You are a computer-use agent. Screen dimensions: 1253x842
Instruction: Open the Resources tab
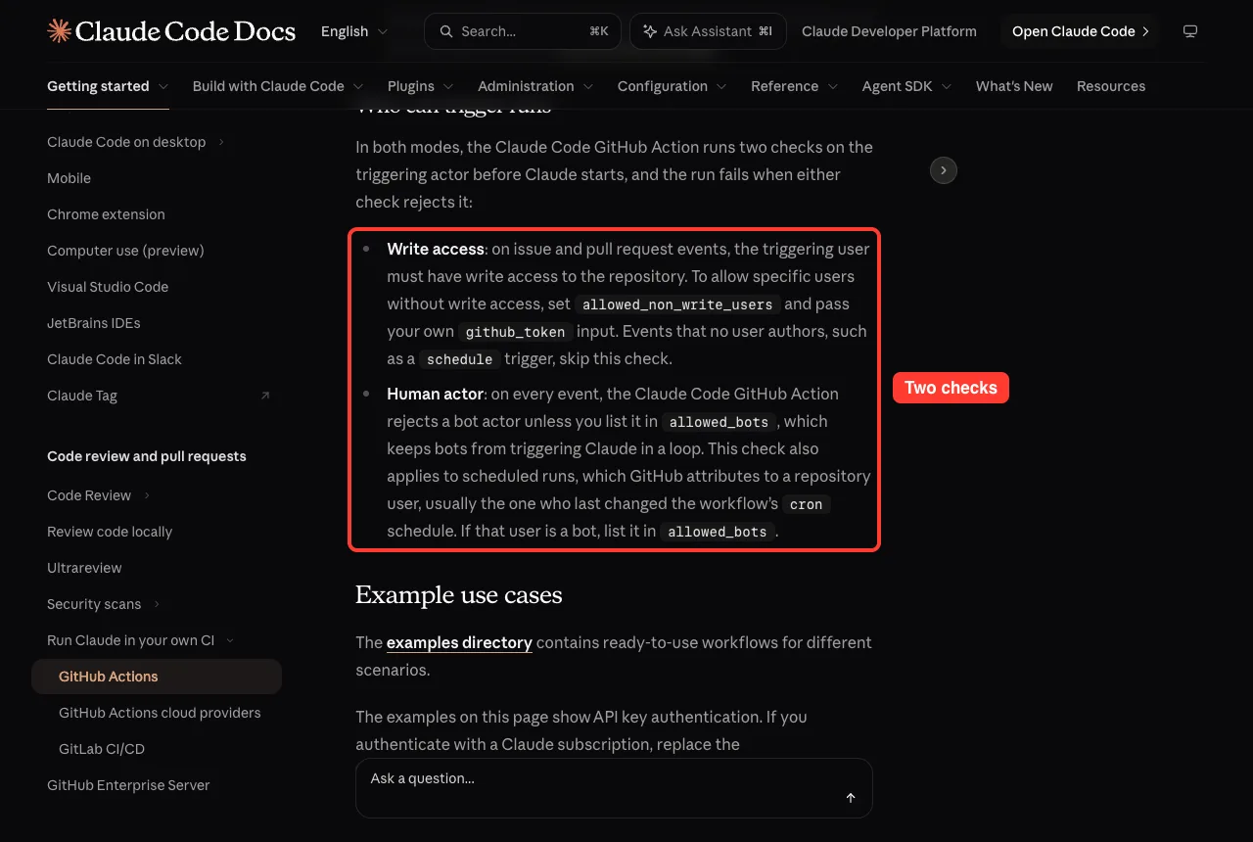pyautogui.click(x=1111, y=86)
